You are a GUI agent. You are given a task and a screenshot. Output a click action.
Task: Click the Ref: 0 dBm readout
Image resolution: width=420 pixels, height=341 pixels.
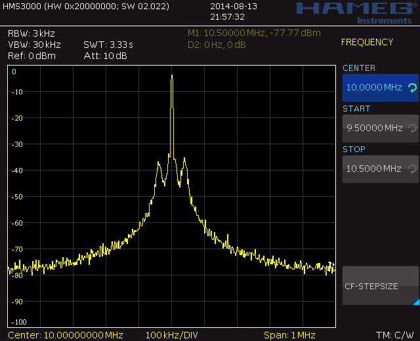click(31, 56)
